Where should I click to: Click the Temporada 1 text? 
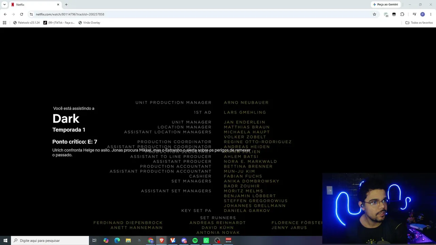pyautogui.click(x=69, y=130)
